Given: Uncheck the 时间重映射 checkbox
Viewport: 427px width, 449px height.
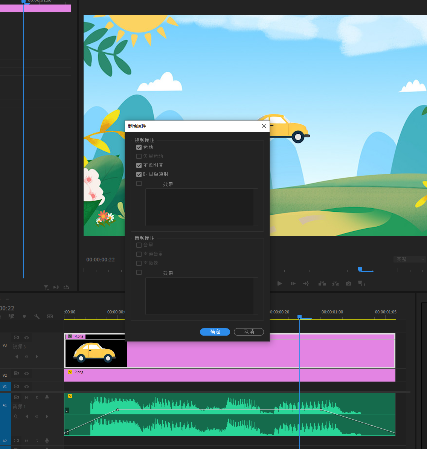Looking at the screenshot, I should coord(139,174).
